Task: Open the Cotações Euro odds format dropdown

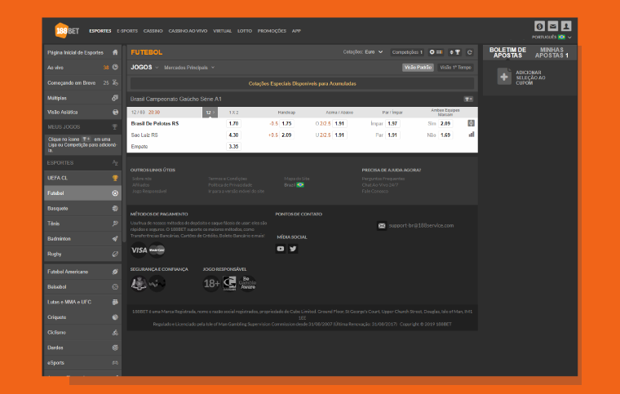Action: click(363, 51)
